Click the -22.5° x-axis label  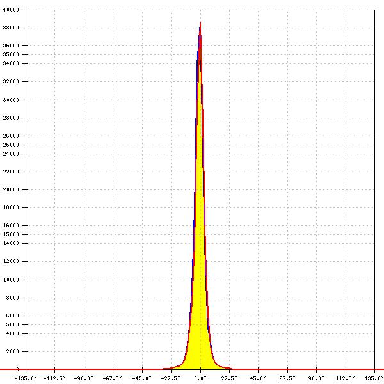(x=171, y=378)
